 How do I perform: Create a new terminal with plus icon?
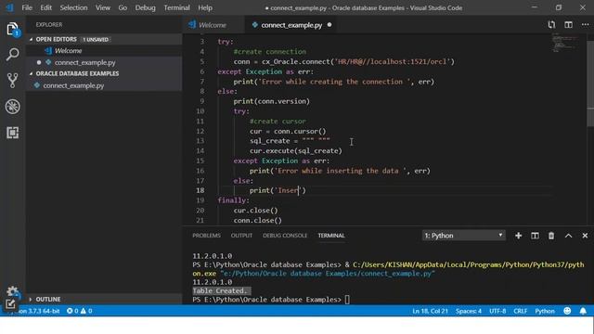tap(518, 236)
